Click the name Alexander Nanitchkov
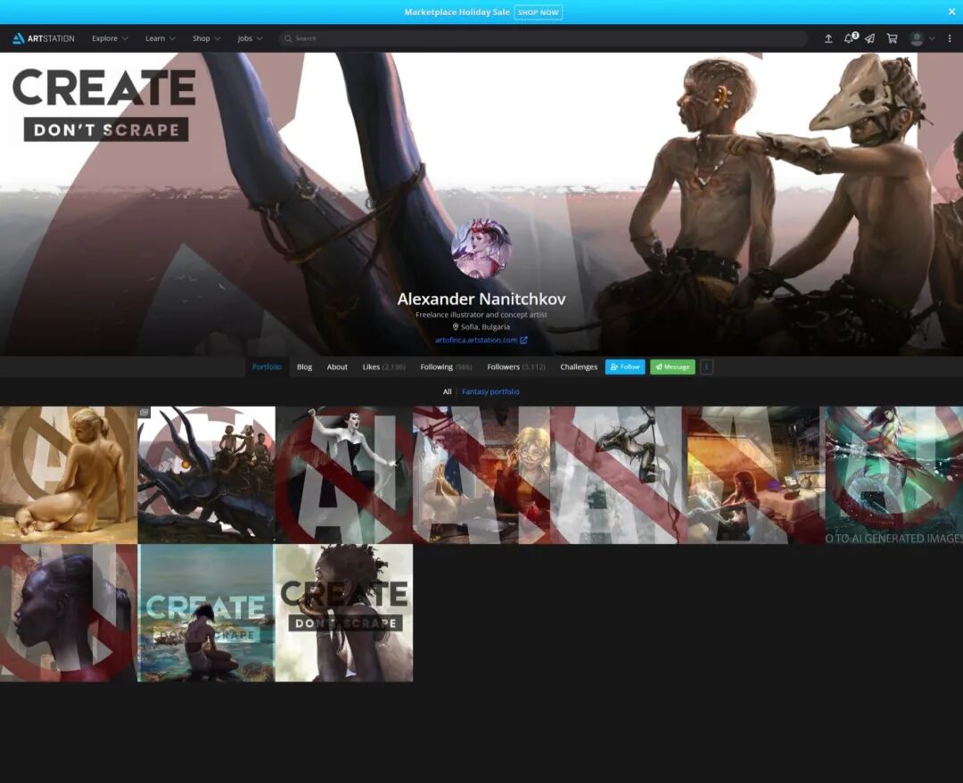 click(x=481, y=299)
